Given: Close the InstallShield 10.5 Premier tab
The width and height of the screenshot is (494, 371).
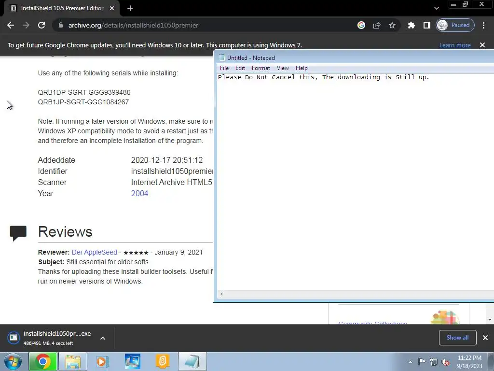Looking at the screenshot, I should click(x=112, y=8).
